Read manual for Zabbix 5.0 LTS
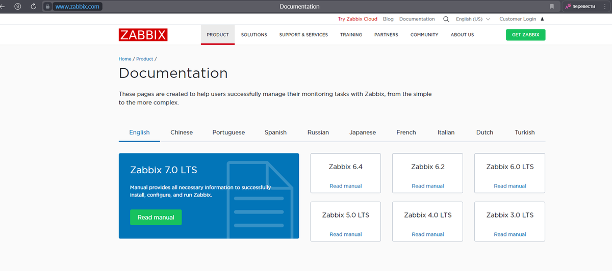The image size is (612, 271). [x=346, y=234]
